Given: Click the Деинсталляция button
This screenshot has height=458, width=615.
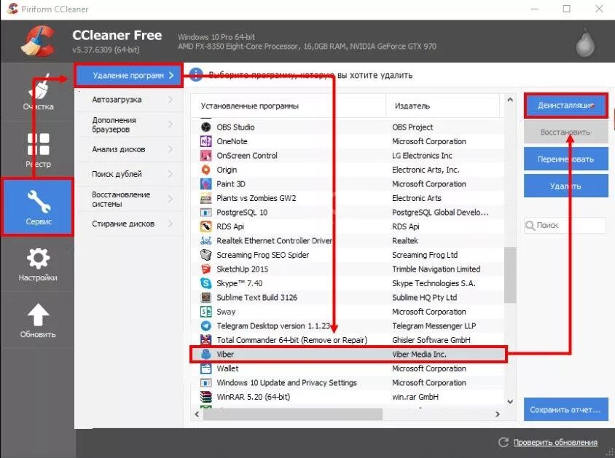Looking at the screenshot, I should click(566, 106).
